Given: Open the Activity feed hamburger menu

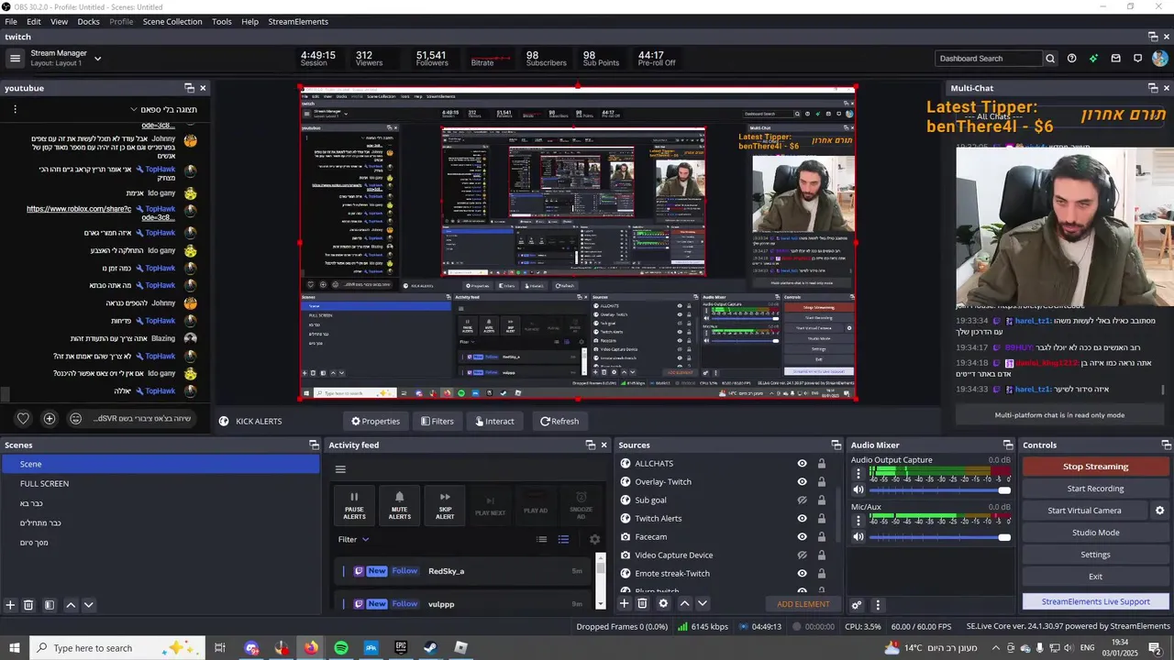Looking at the screenshot, I should (x=340, y=469).
